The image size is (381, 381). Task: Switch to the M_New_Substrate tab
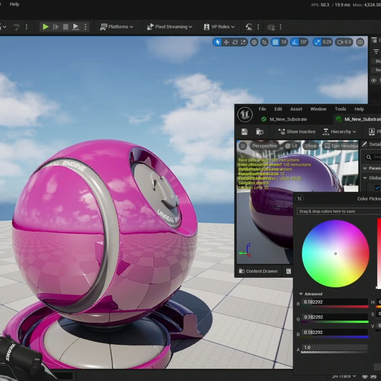point(288,119)
